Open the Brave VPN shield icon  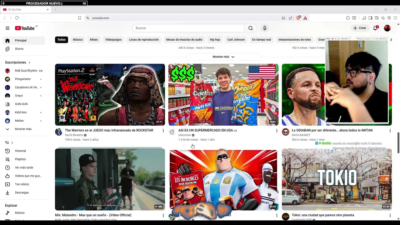tap(389, 18)
